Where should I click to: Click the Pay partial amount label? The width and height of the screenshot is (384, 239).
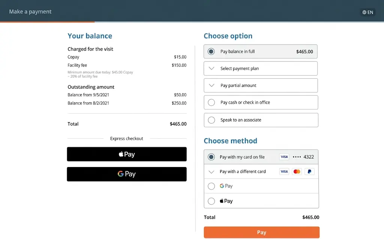238,85
